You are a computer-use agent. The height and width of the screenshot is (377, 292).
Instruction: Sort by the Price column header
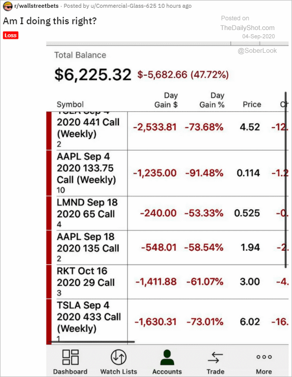click(252, 105)
